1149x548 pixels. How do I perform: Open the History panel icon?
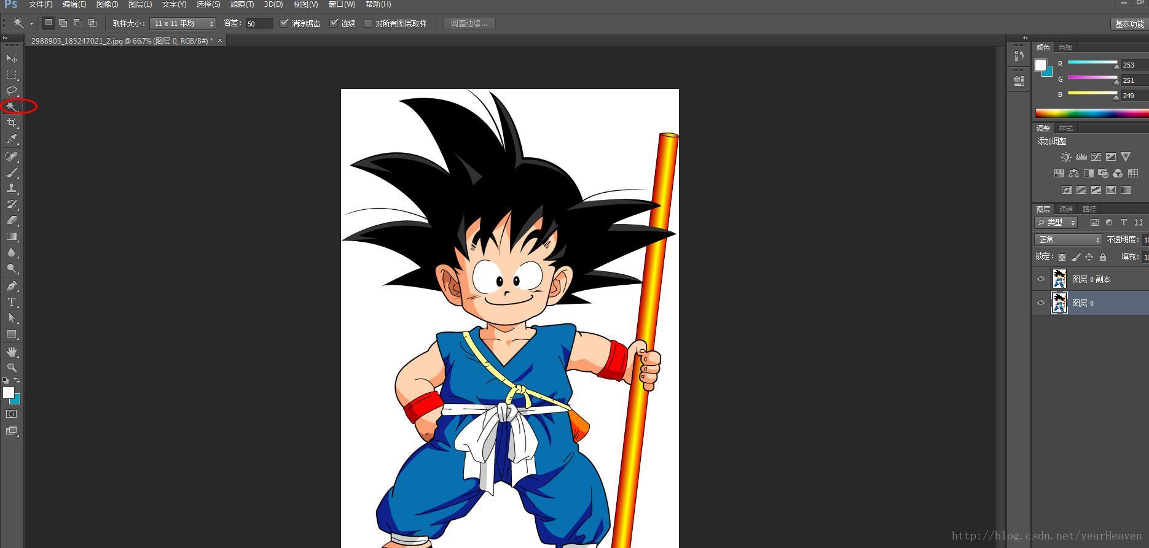1019,56
